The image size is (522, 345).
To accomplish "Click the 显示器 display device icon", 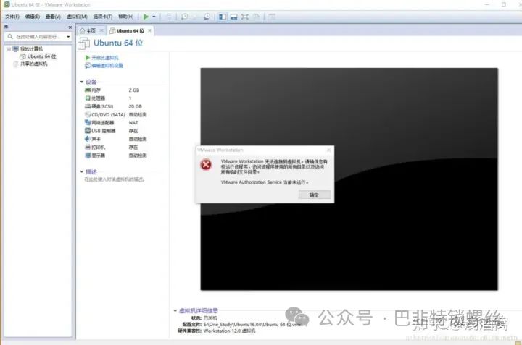I will 88,156.
